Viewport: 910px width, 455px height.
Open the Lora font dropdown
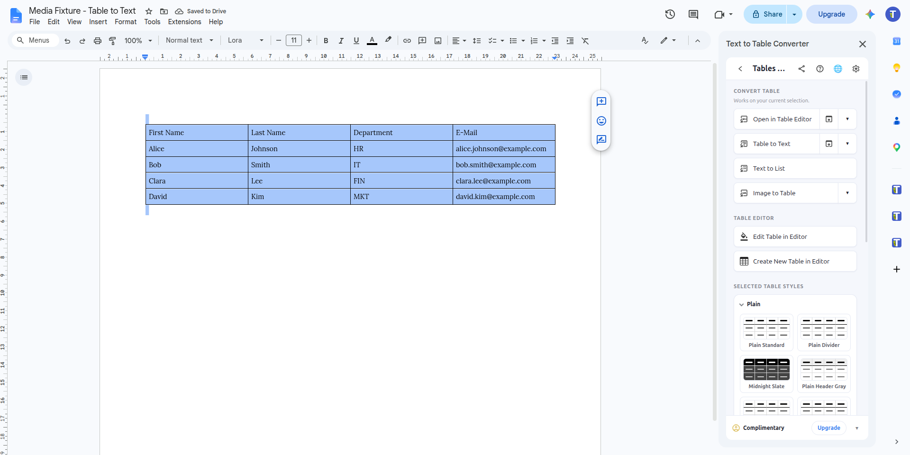click(x=246, y=41)
